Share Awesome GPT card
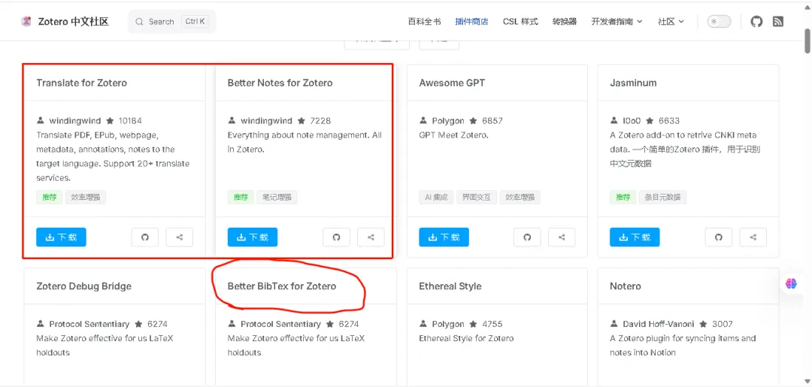Viewport: 812px width, 387px height. click(x=562, y=237)
